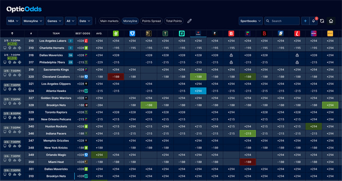Toggle the Main markets filter chip
This screenshot has width=342, height=181.
[x=109, y=20]
